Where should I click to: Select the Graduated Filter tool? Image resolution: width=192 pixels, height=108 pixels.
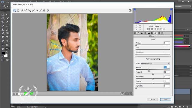tap(44, 10)
